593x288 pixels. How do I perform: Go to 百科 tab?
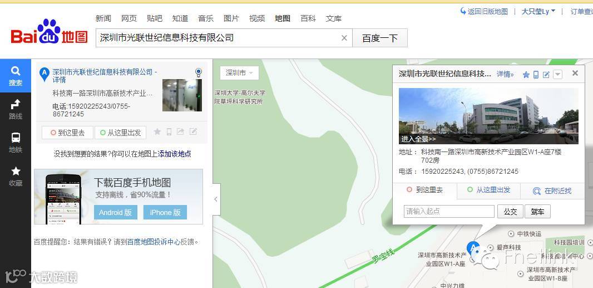point(308,18)
